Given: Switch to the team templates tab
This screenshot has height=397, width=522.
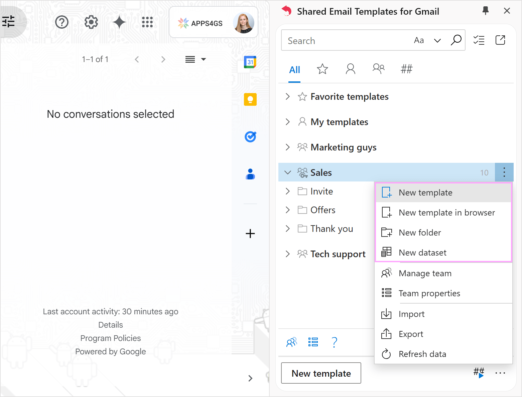Looking at the screenshot, I should (379, 69).
